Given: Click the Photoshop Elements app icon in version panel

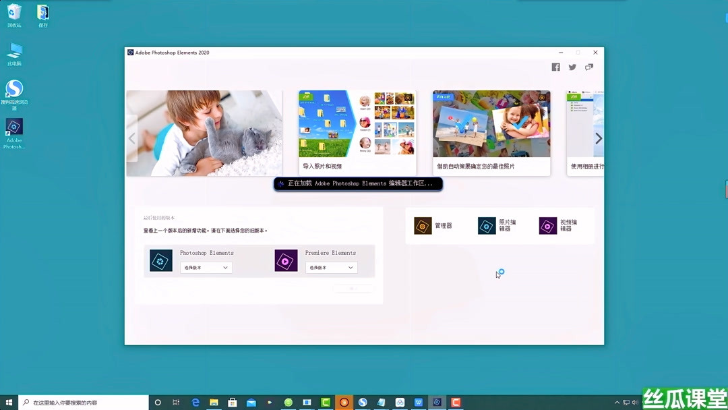Looking at the screenshot, I should (160, 260).
